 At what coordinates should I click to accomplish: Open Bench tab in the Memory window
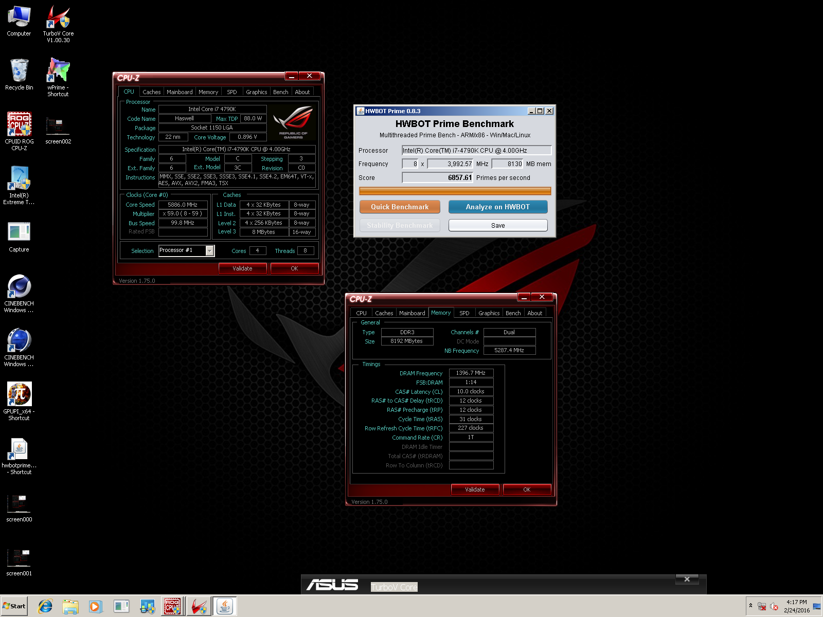513,313
